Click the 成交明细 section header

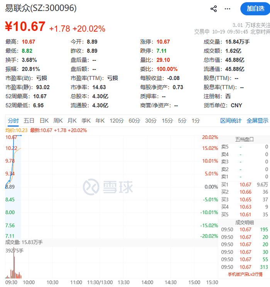(244, 223)
